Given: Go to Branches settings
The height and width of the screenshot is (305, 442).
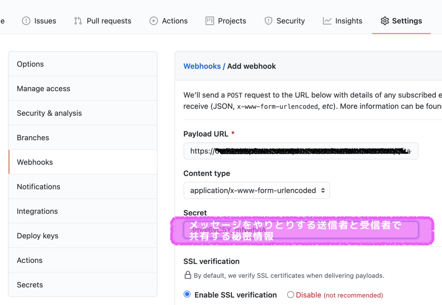Looking at the screenshot, I should click(x=83, y=138).
